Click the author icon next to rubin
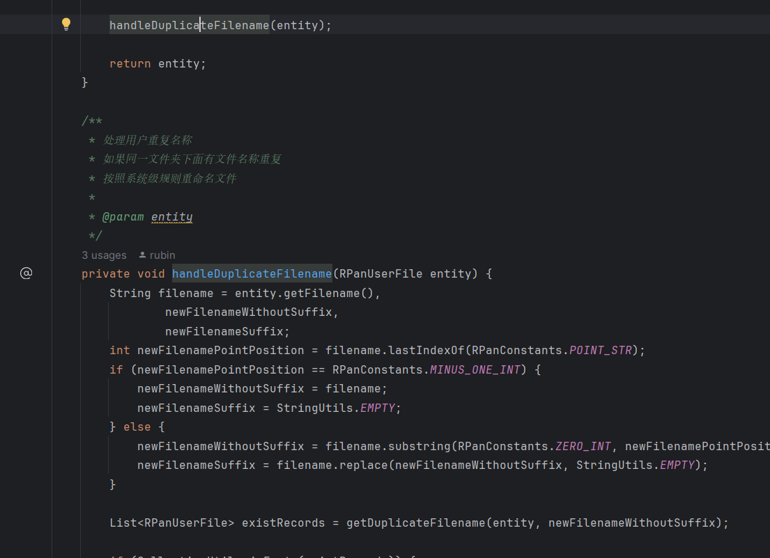 pyautogui.click(x=142, y=255)
